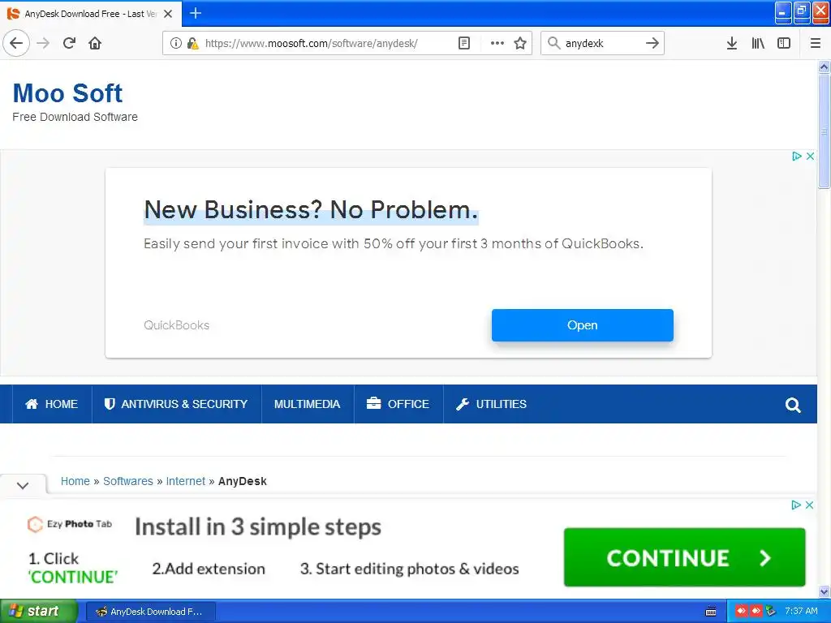Click the Moo Soft site logo
Viewport: 831px width, 623px height.
click(x=68, y=93)
